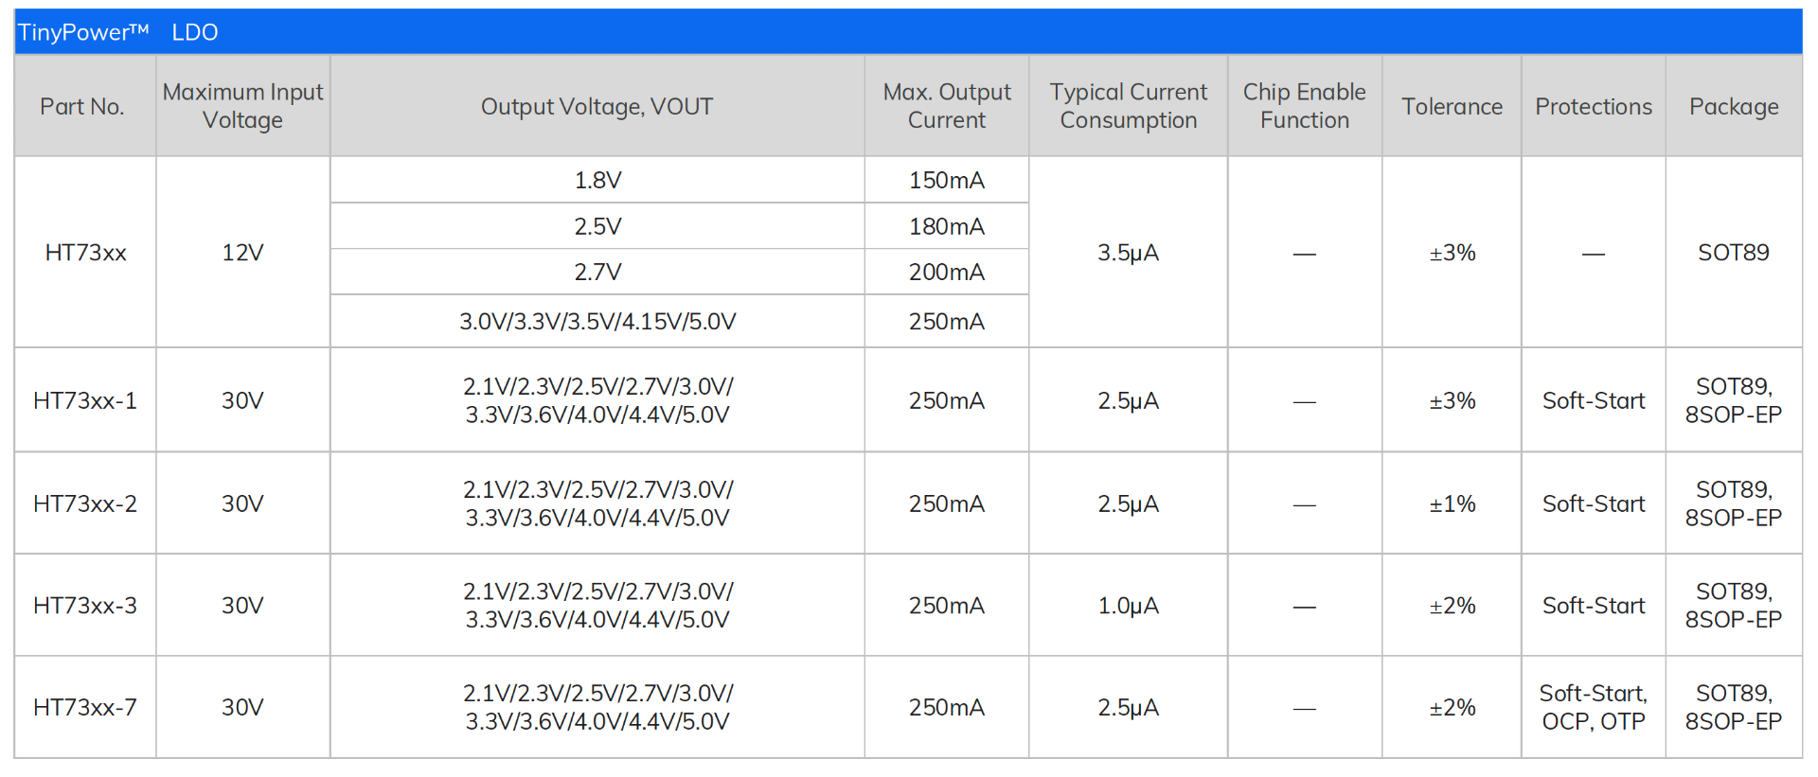Select the output voltage list in the HT73xx-3 row
Viewport: 1818px width, 777px height.
click(x=597, y=605)
